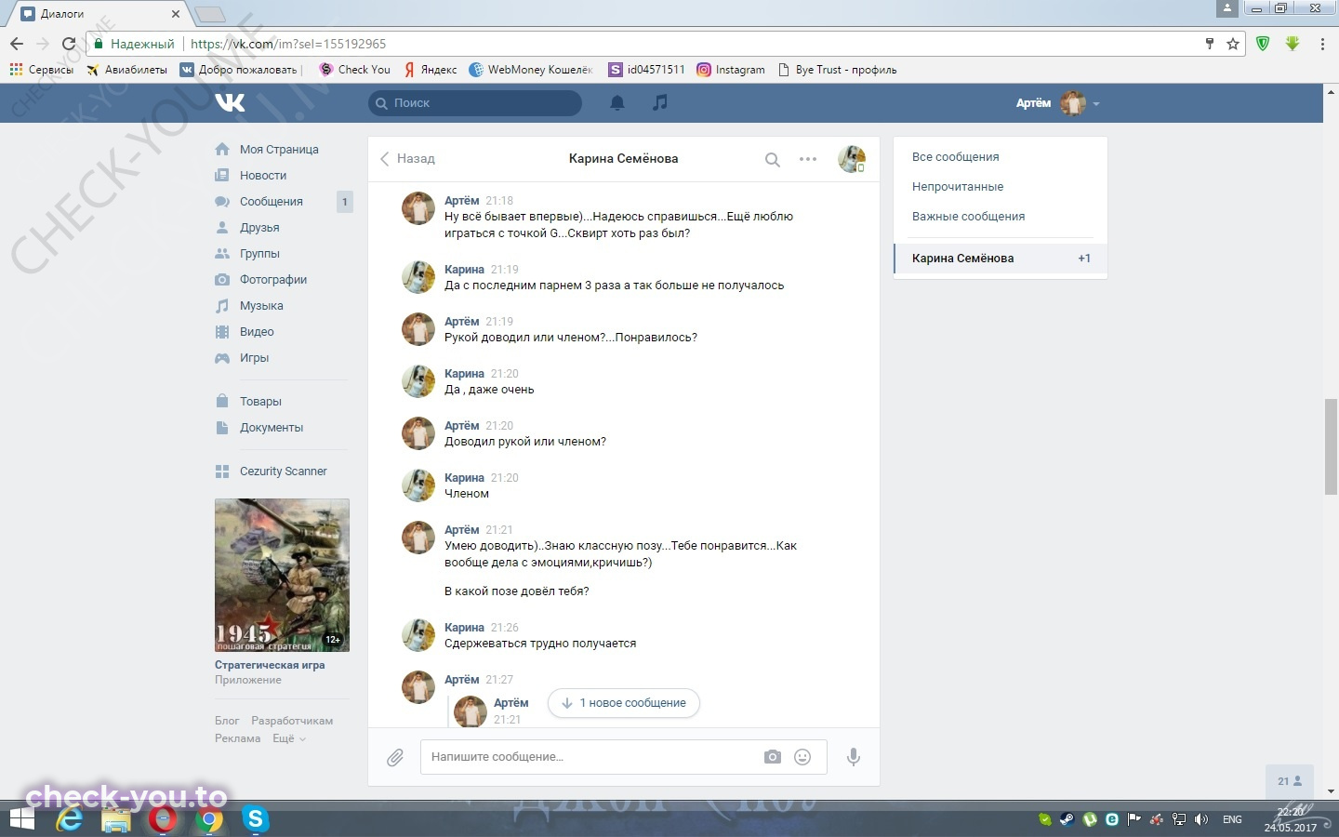
Task: Open Internet Explorer in taskbar
Action: click(x=70, y=819)
